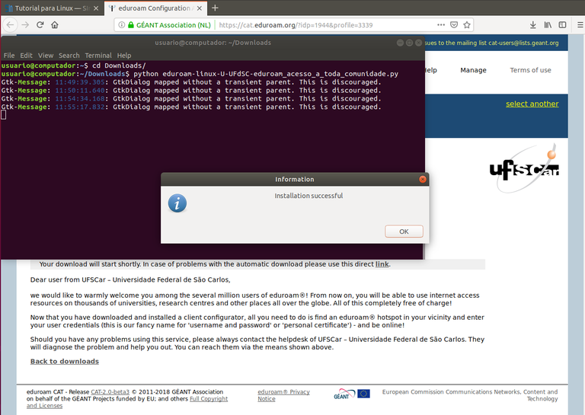Click 'Installation successful' message text
Viewport: 585px width, 415px height.
(x=308, y=196)
